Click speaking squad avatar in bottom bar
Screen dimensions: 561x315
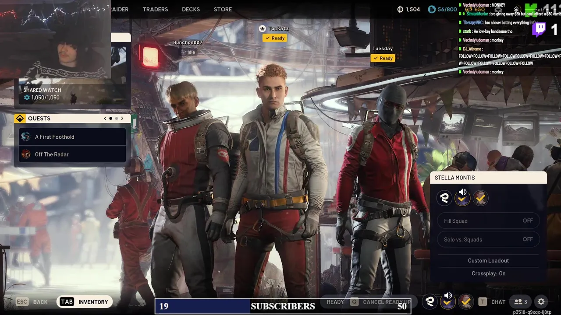coord(447,301)
